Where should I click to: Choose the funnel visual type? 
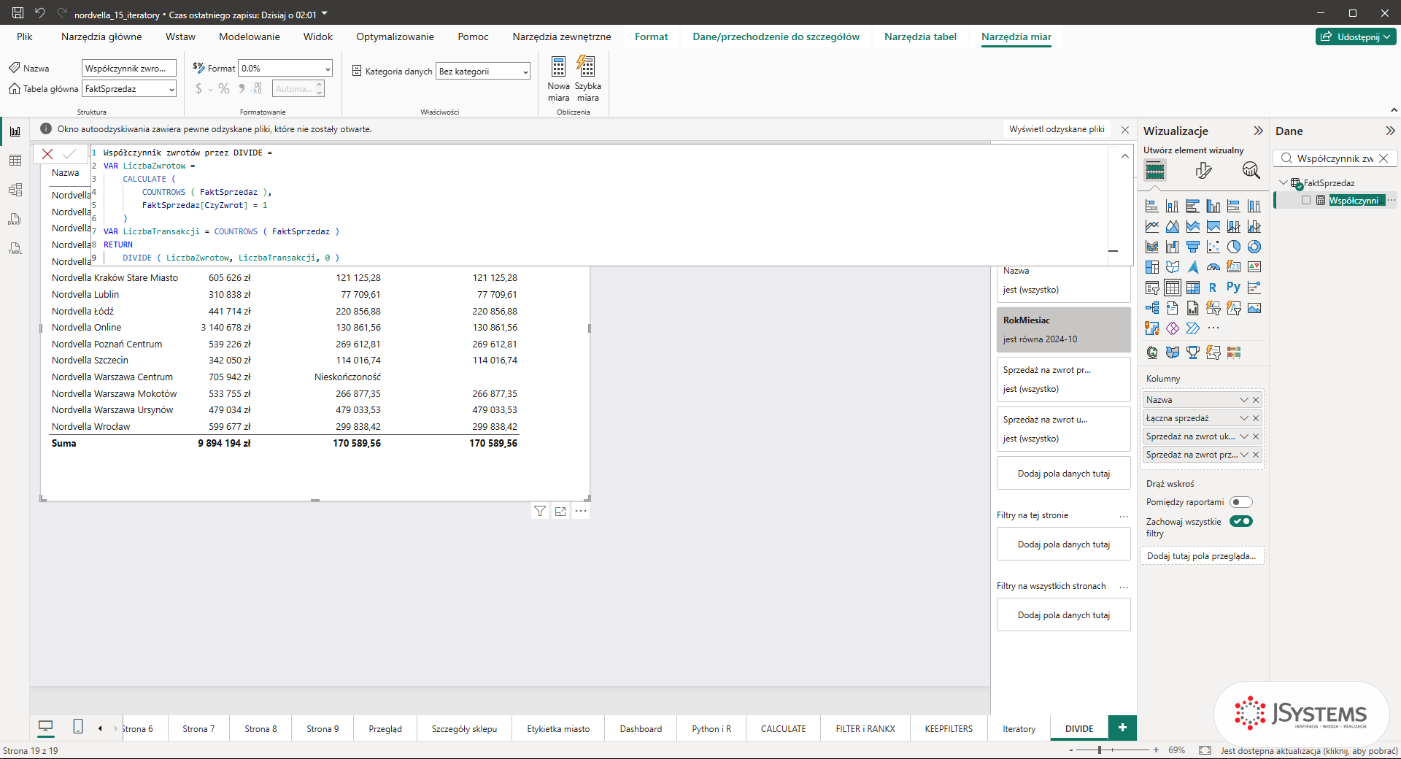coord(1192,247)
